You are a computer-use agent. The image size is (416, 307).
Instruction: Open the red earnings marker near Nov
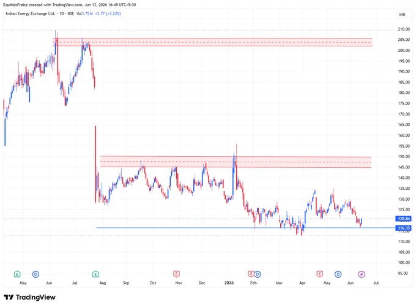click(x=176, y=274)
